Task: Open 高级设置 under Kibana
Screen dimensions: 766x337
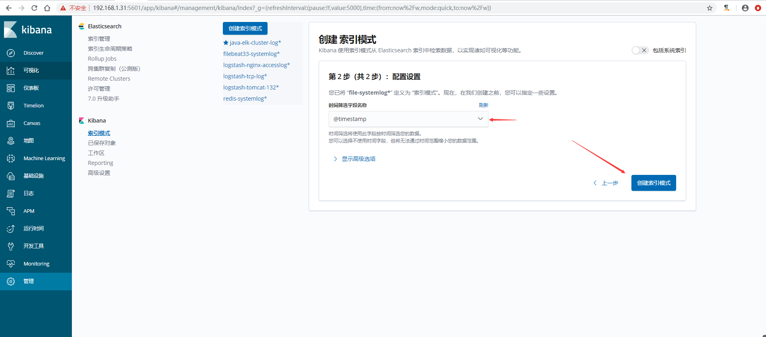Action: click(99, 173)
